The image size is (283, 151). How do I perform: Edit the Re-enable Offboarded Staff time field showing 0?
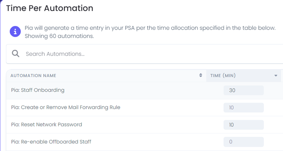244,142
